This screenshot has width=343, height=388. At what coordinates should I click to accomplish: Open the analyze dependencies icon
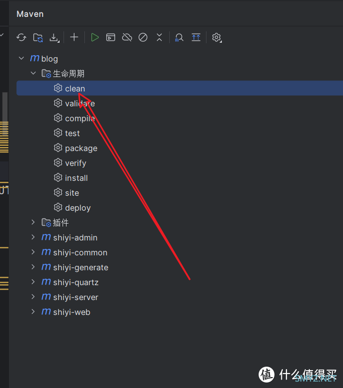[179, 38]
